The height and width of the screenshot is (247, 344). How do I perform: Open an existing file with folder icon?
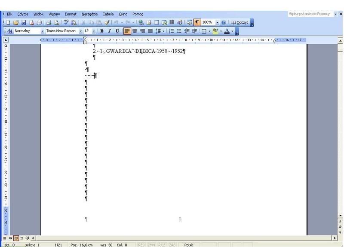pyautogui.click(x=16, y=22)
